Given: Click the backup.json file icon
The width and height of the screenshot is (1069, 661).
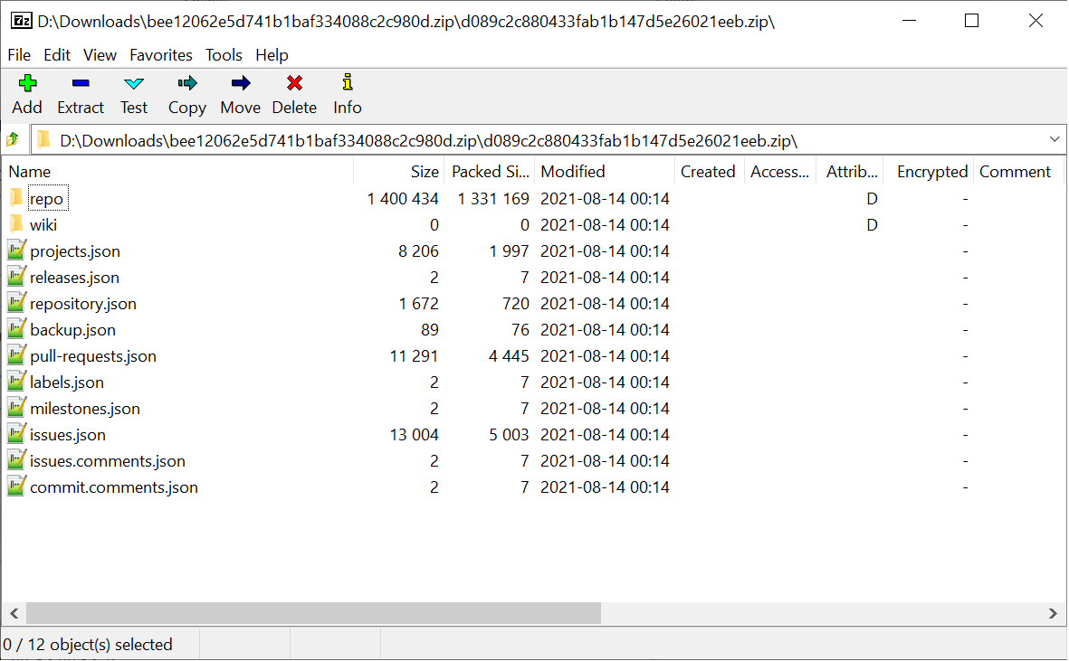Looking at the screenshot, I should tap(16, 329).
